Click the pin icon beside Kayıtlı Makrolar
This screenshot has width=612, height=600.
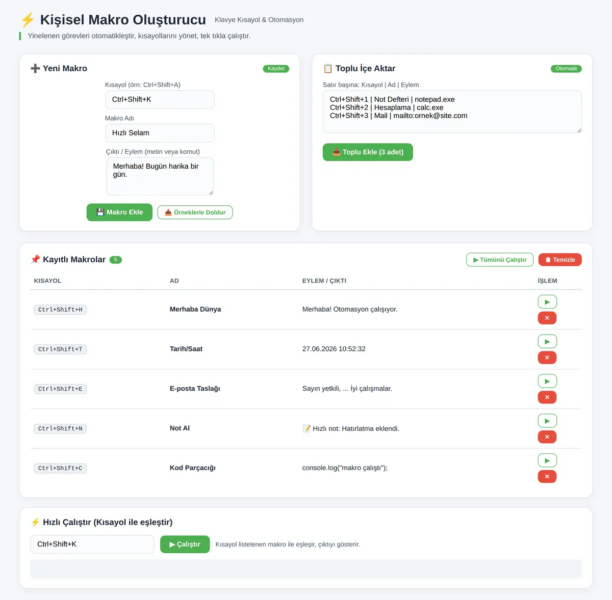tap(35, 260)
